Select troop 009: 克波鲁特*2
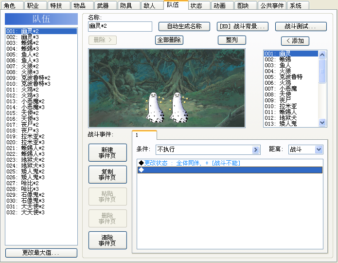The height and width of the screenshot is (263, 338). [x=41, y=78]
